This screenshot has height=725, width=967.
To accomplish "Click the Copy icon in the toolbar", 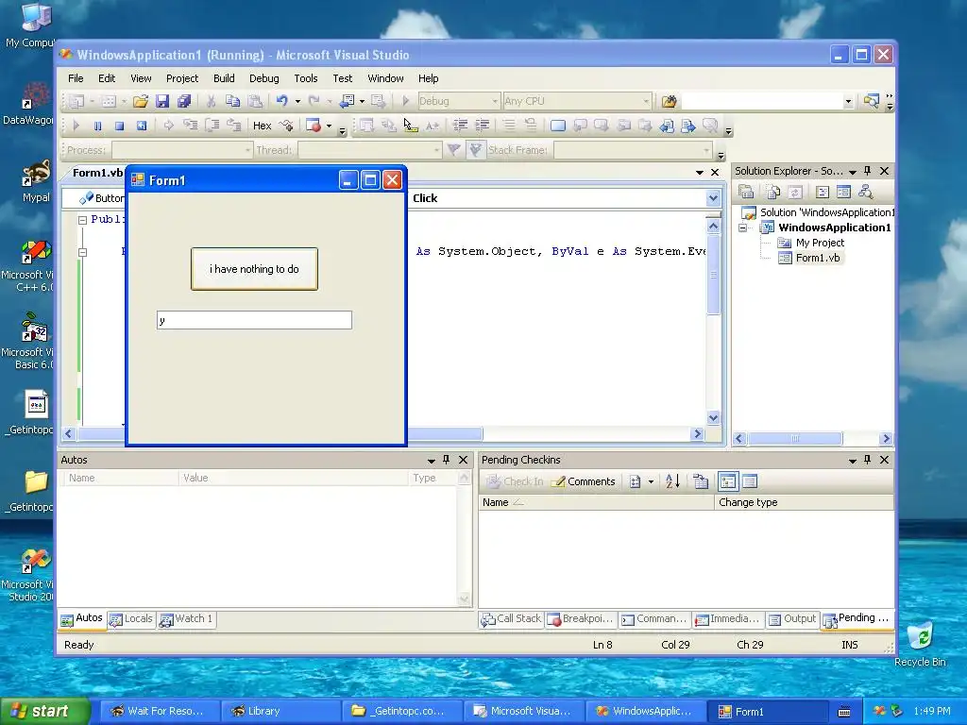I will (232, 101).
